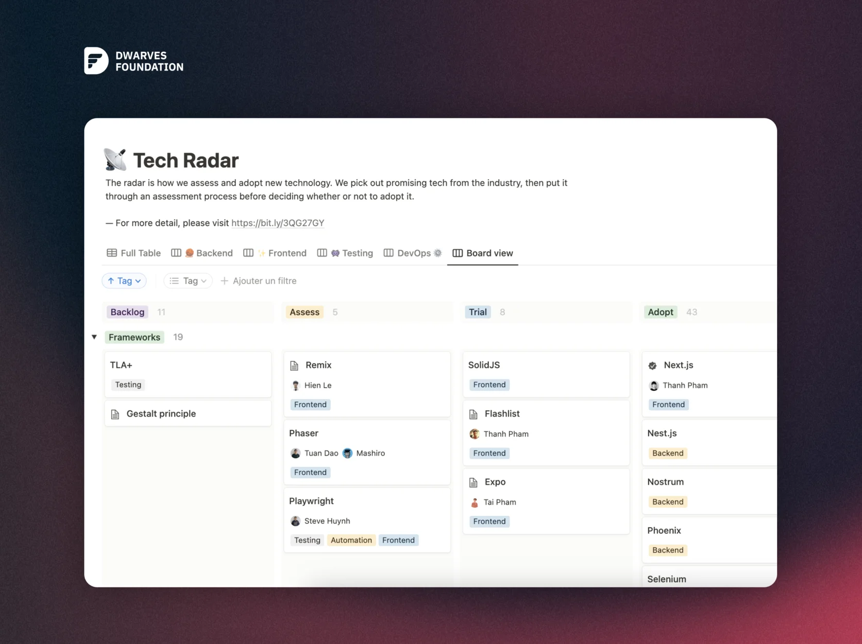This screenshot has height=644, width=862.
Task: Click Ajouter un filtre button
Action: point(259,281)
